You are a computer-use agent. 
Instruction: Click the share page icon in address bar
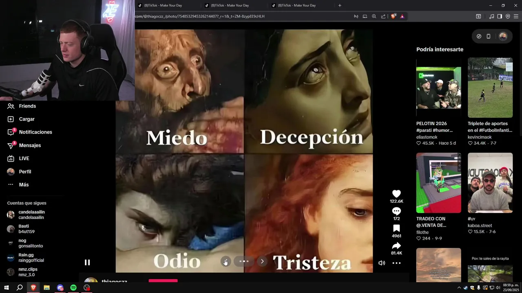click(383, 16)
